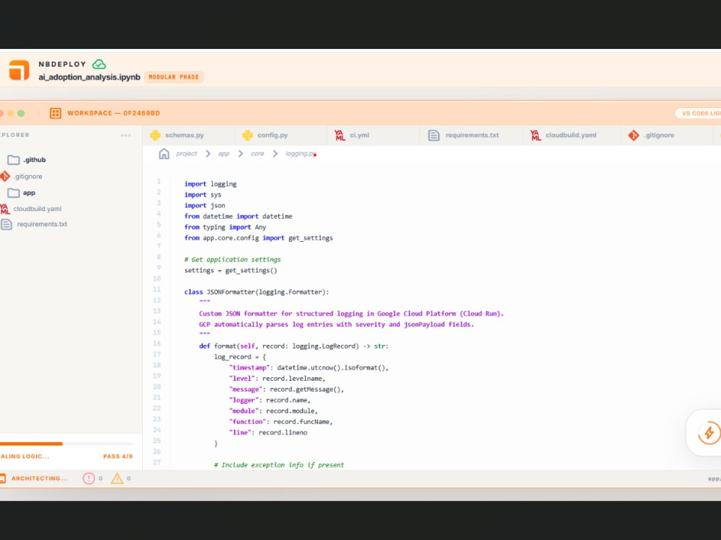Image resolution: width=721 pixels, height=540 pixels.
Task: Open the explorer three-dots menu
Action: click(125, 135)
